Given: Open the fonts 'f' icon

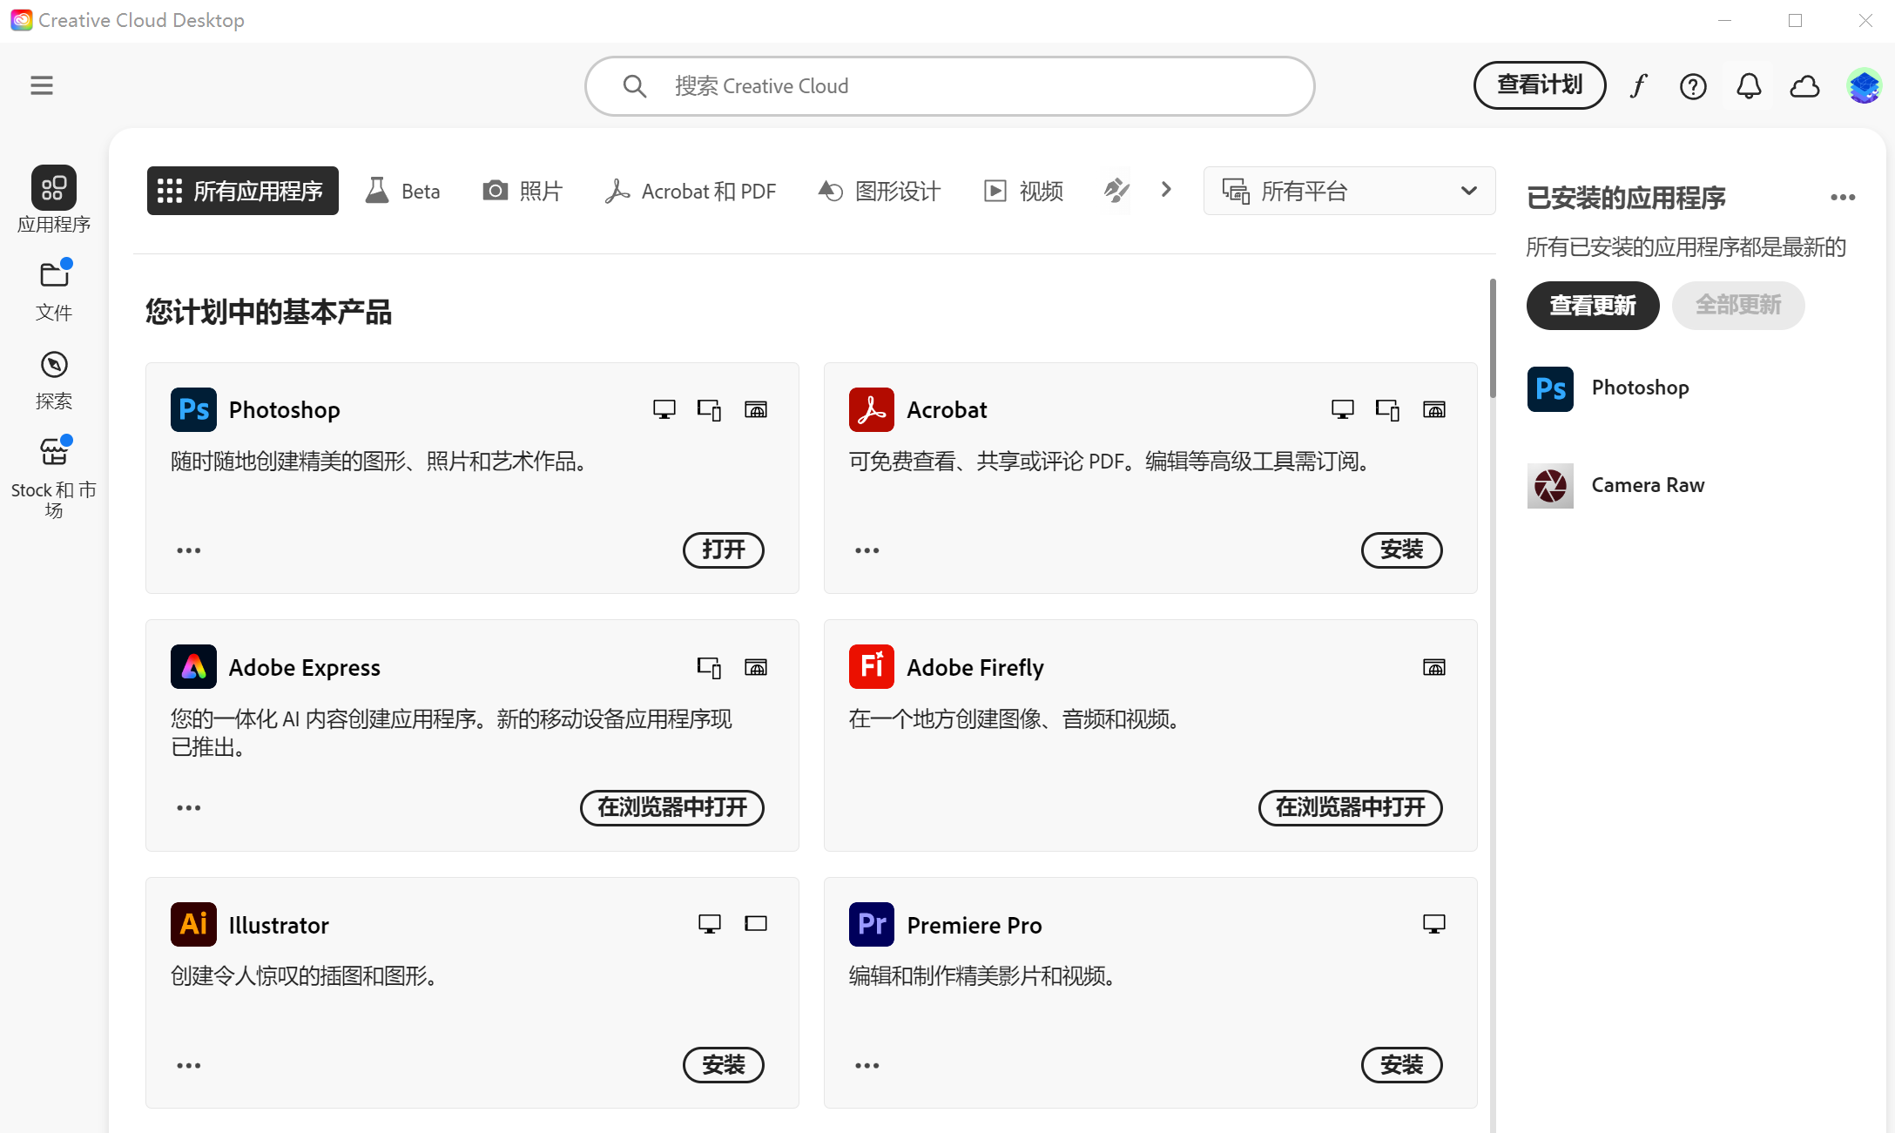Looking at the screenshot, I should (x=1639, y=86).
